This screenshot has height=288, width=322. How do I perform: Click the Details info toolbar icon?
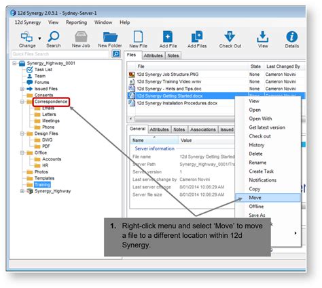click(291, 37)
